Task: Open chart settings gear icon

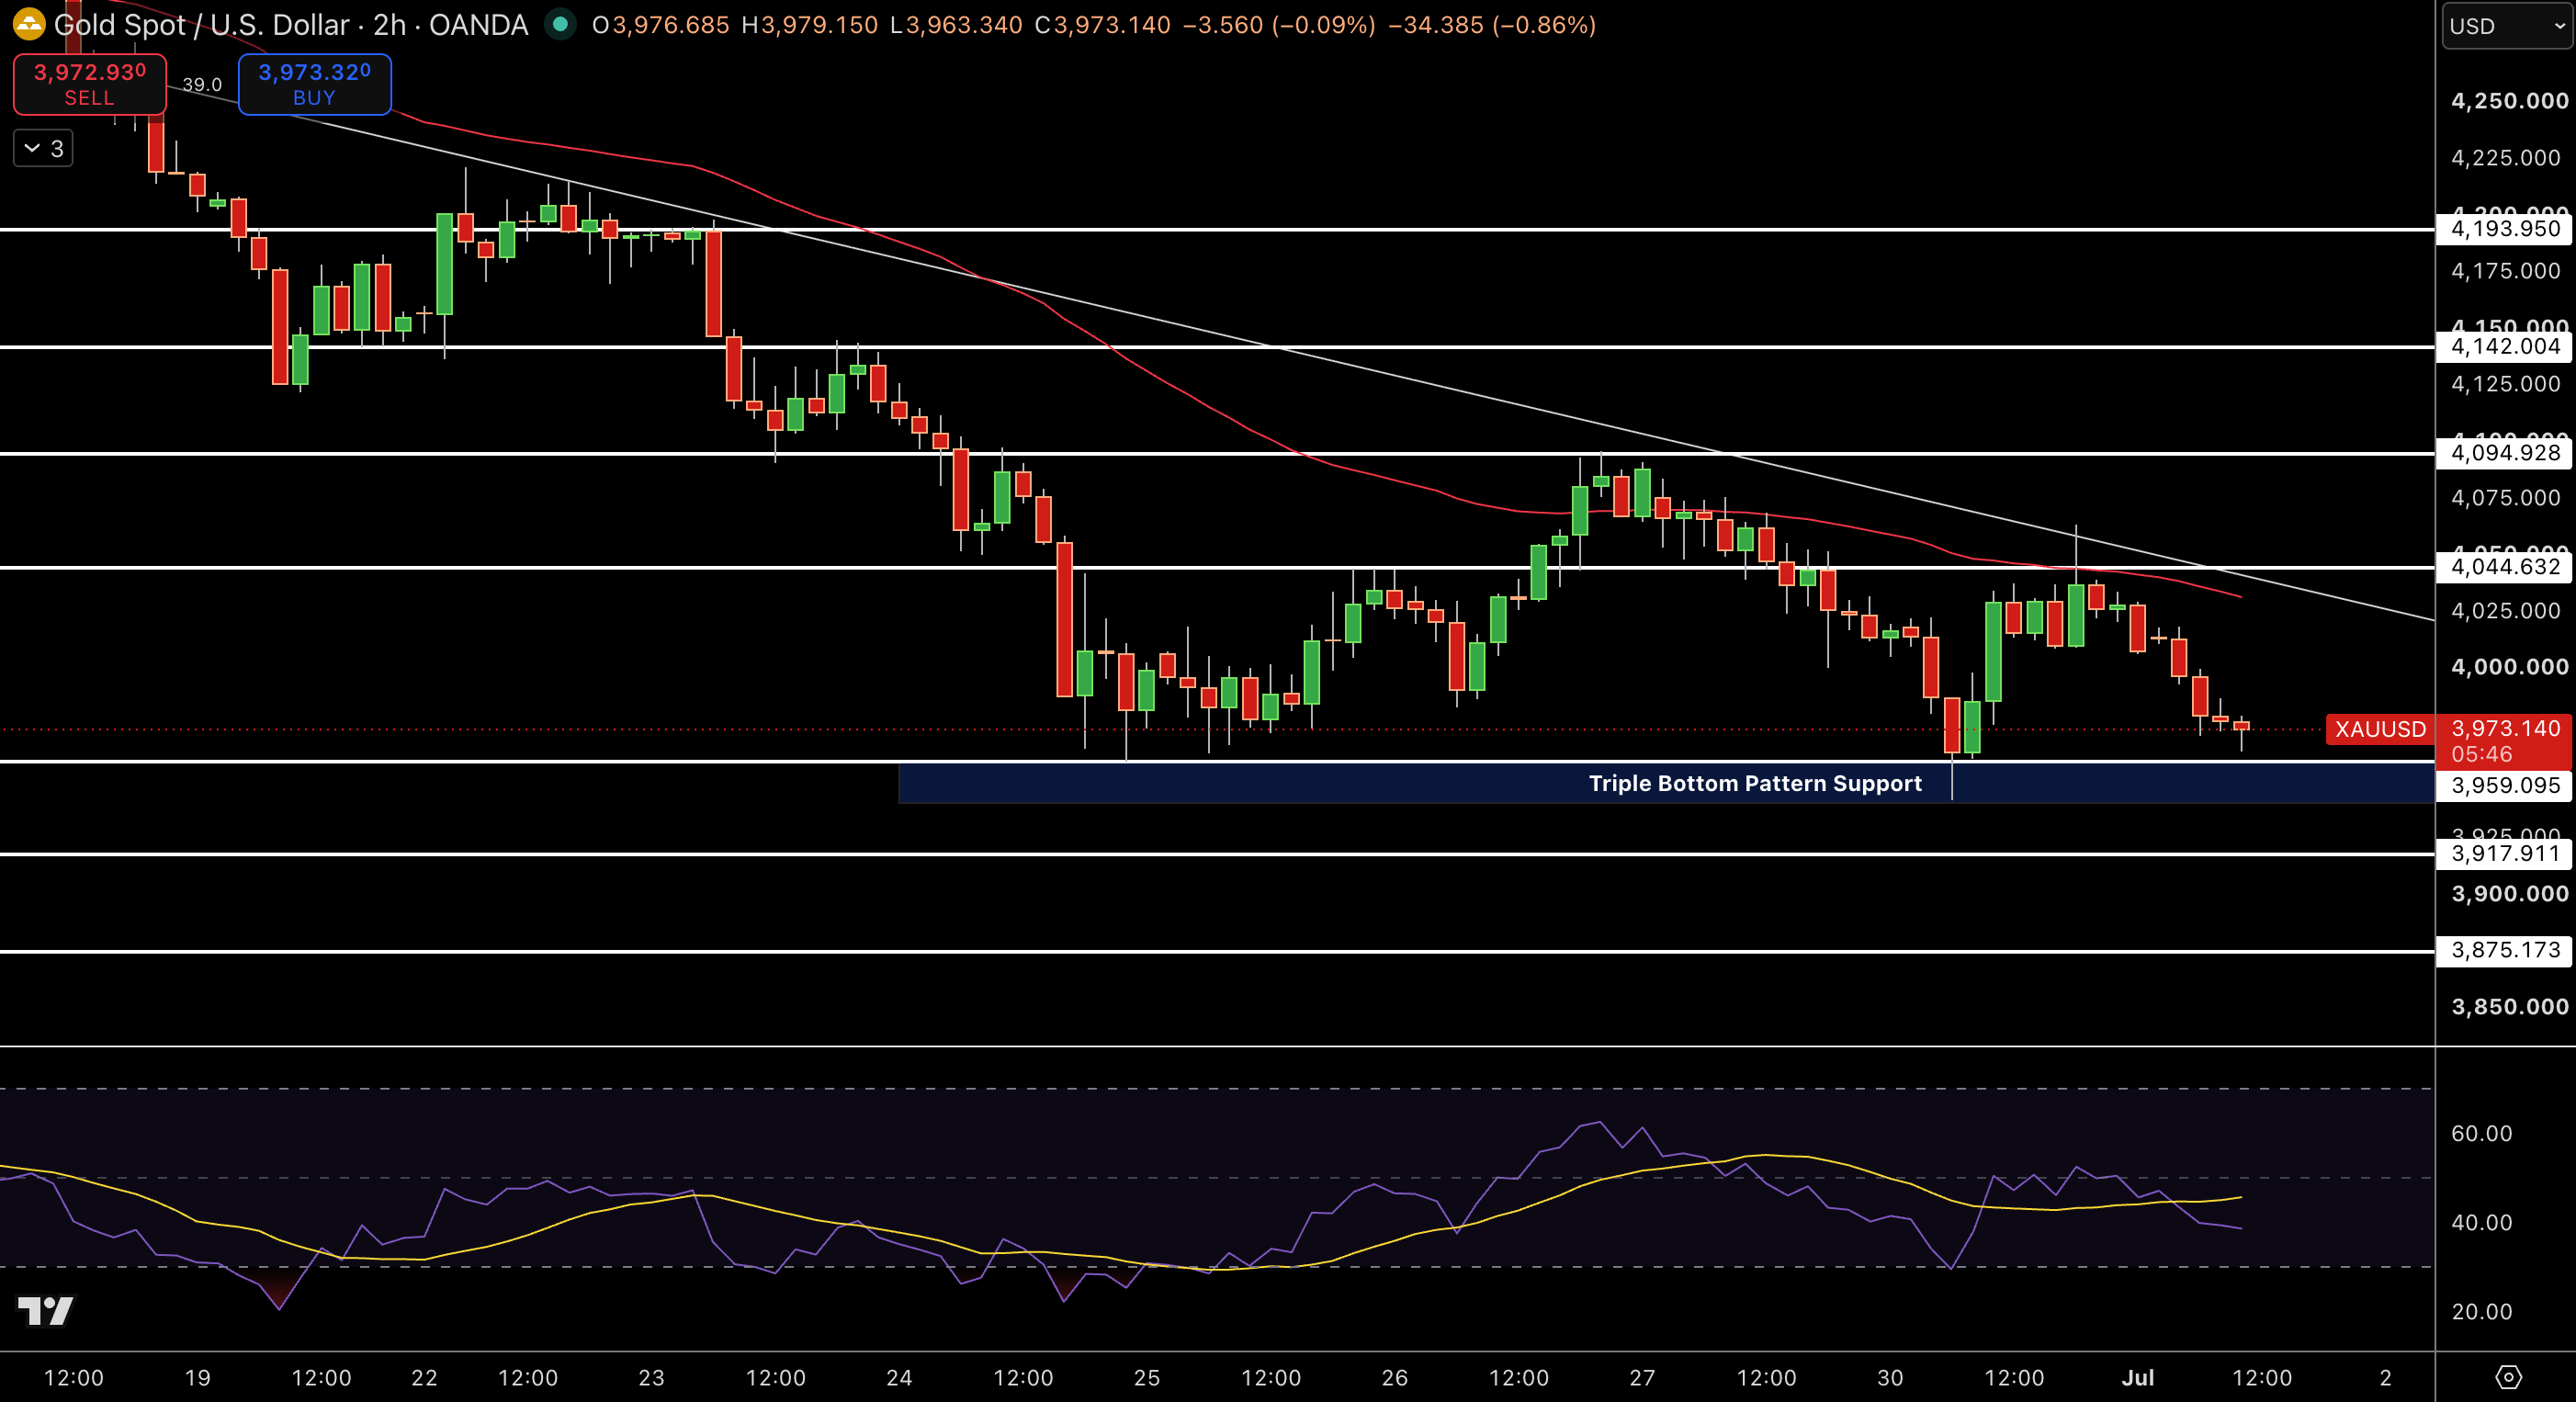Action: point(2508,1377)
